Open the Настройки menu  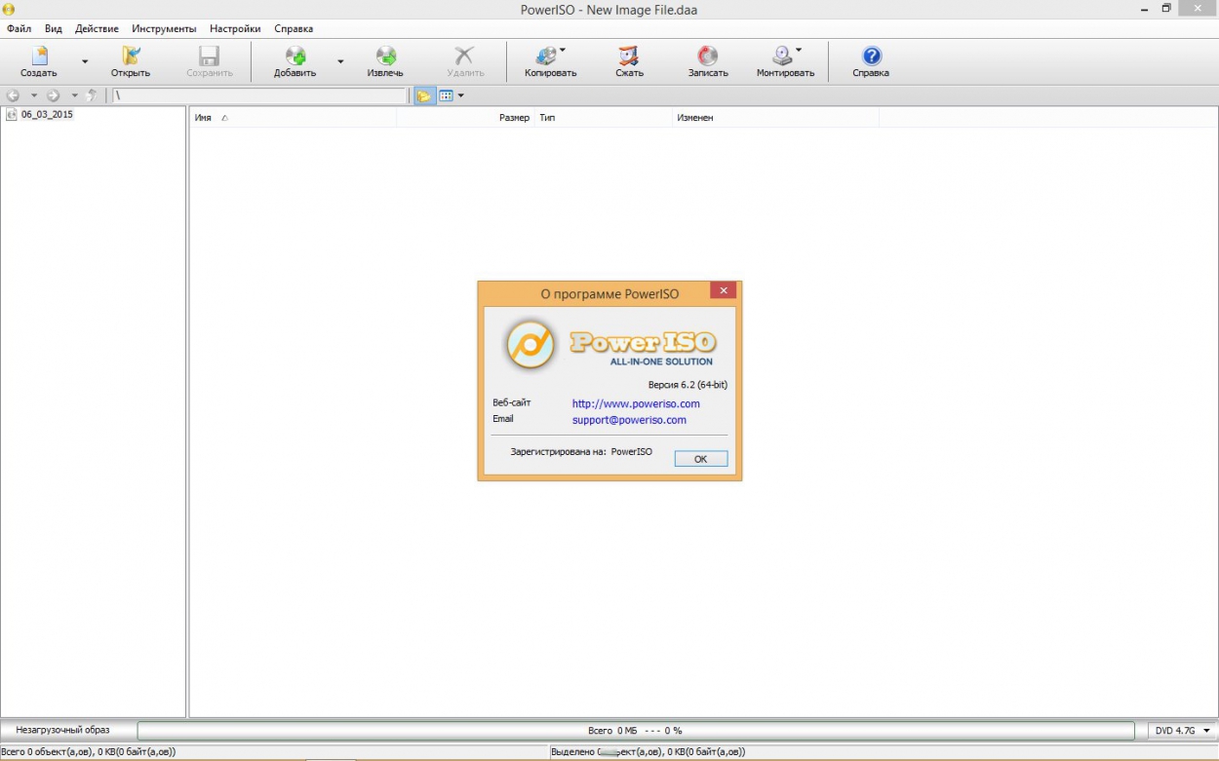pyautogui.click(x=235, y=28)
